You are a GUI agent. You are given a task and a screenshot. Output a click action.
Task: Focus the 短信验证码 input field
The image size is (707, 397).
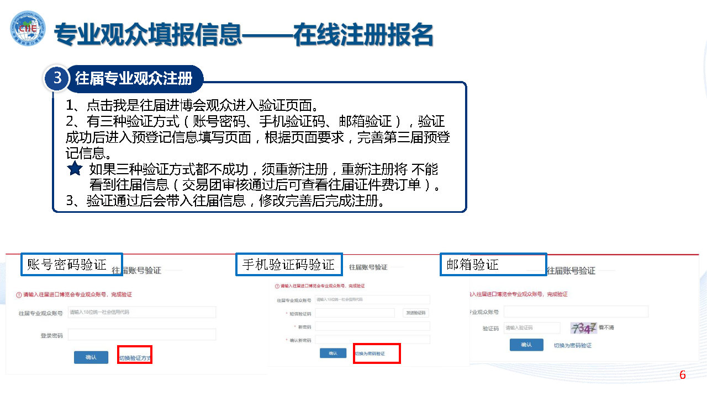pyautogui.click(x=355, y=313)
